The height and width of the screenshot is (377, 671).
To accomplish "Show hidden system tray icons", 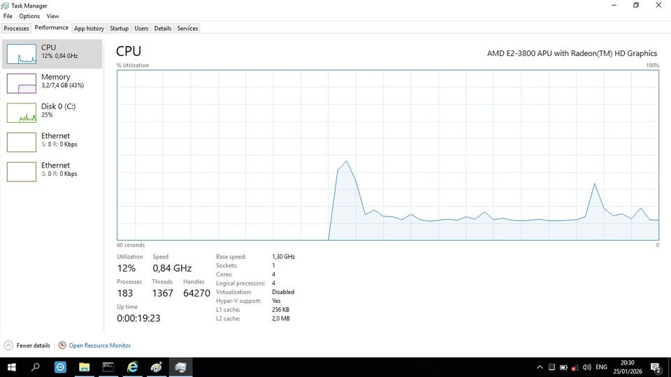I will pyautogui.click(x=540, y=367).
